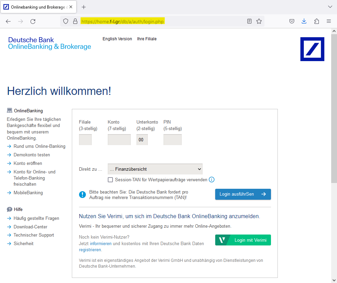Select the Onlinebanking und Brokerage tab

[36, 7]
